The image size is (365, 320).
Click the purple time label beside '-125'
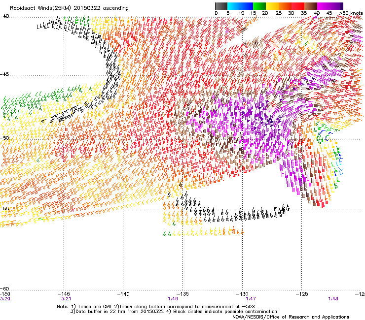[x=333, y=299]
